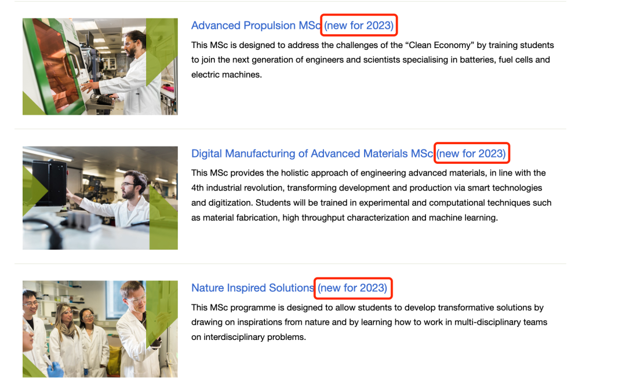This screenshot has height=388, width=626.
Task: Open Digital Manufacturing of Advanced Materials MSc link
Action: (312, 153)
